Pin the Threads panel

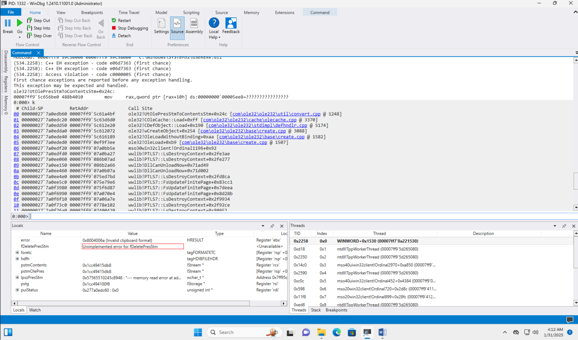pyautogui.click(x=564, y=226)
